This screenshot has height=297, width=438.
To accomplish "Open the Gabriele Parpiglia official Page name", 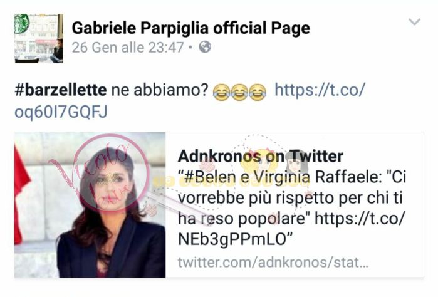I will click(x=190, y=28).
